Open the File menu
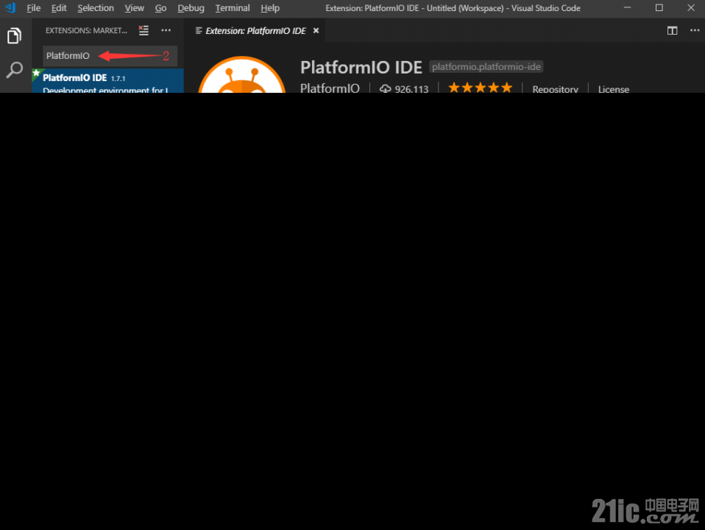Image resolution: width=705 pixels, height=530 pixels. point(33,8)
